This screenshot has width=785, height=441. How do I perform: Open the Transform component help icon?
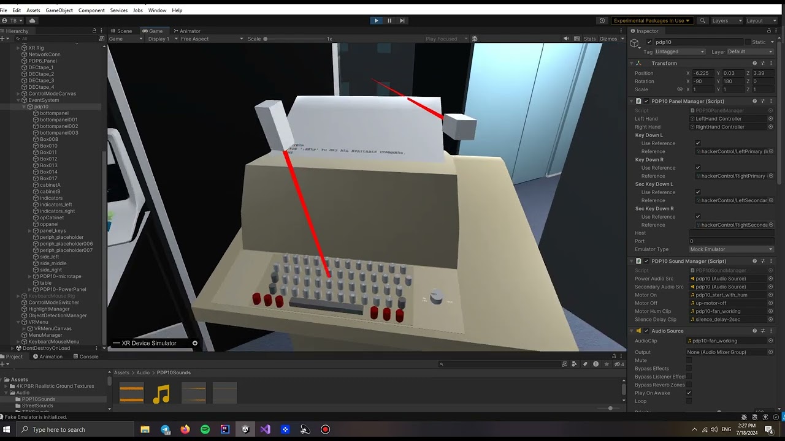(x=755, y=63)
